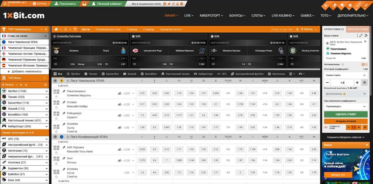Click the soccer ball breadcrumb icon
373x184 pixels.
pyautogui.click(x=66, y=30)
